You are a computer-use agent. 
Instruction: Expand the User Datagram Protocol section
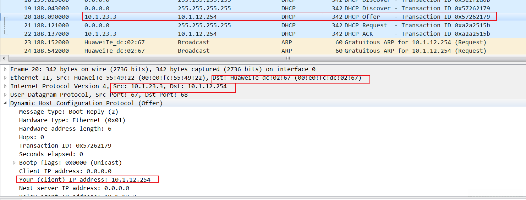pyautogui.click(x=5, y=95)
